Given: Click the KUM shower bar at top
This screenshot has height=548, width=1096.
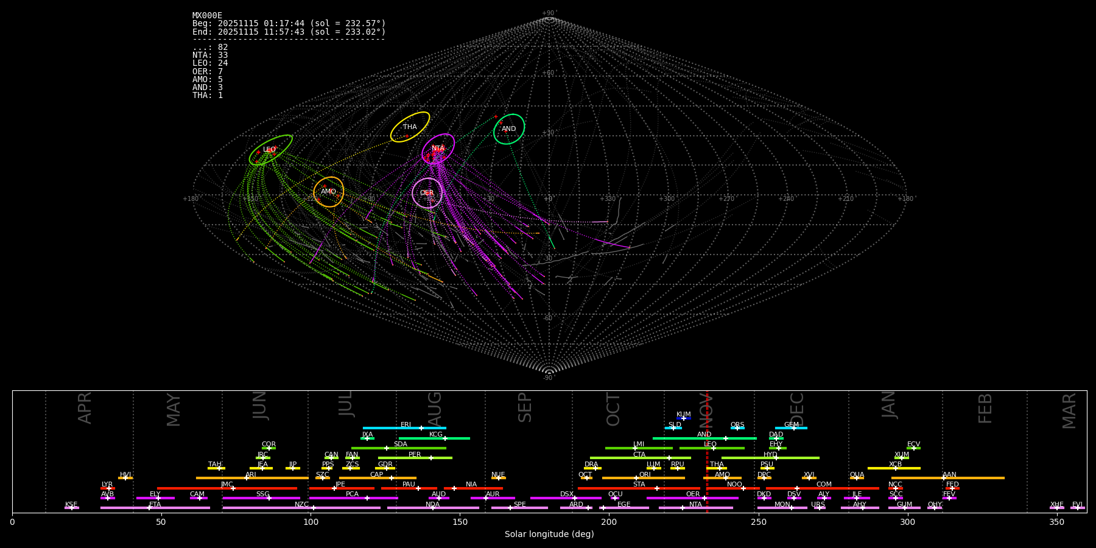Looking at the screenshot, I should 684,418.
